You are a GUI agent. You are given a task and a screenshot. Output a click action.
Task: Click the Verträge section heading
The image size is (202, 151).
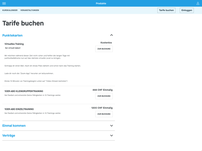pyautogui.click(x=9, y=135)
